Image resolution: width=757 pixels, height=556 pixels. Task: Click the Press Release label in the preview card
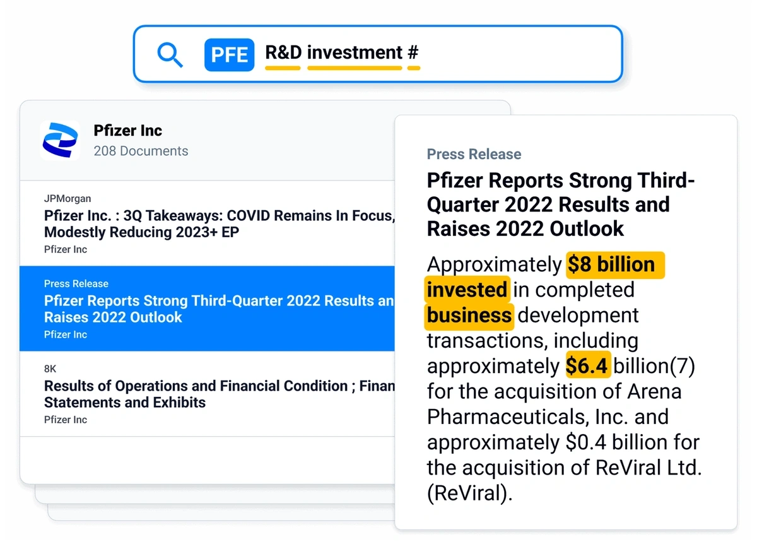tap(474, 154)
